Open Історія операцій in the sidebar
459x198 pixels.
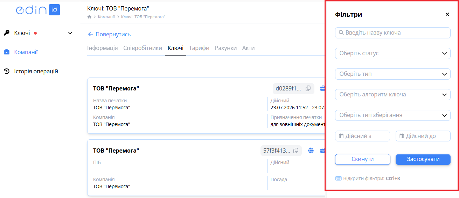point(36,71)
